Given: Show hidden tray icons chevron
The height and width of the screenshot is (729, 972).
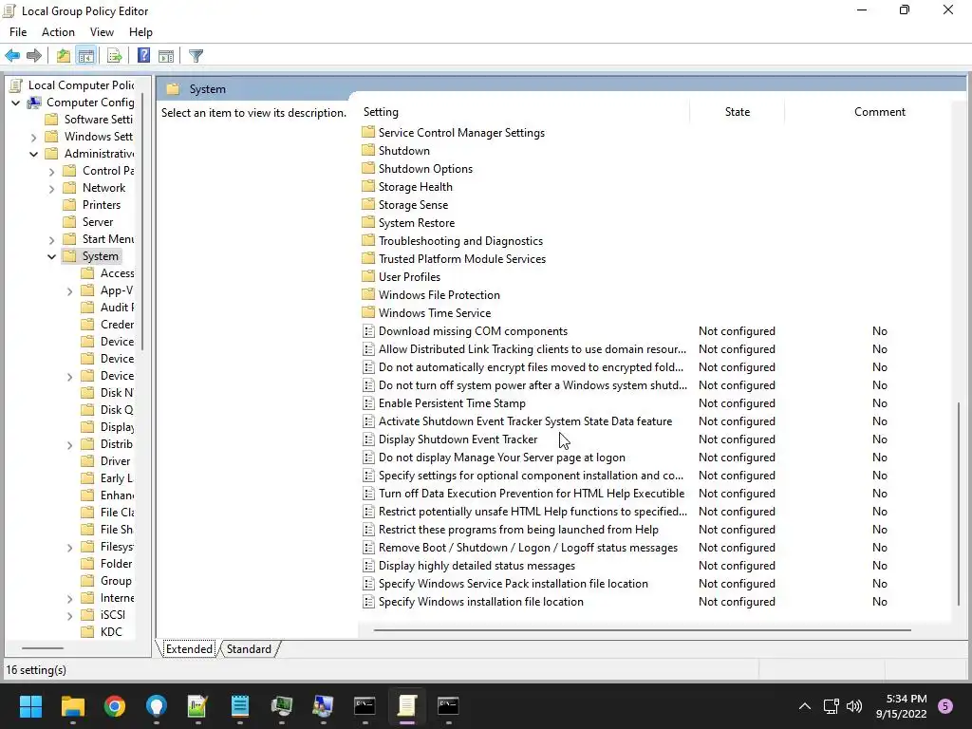Looking at the screenshot, I should coord(805,706).
